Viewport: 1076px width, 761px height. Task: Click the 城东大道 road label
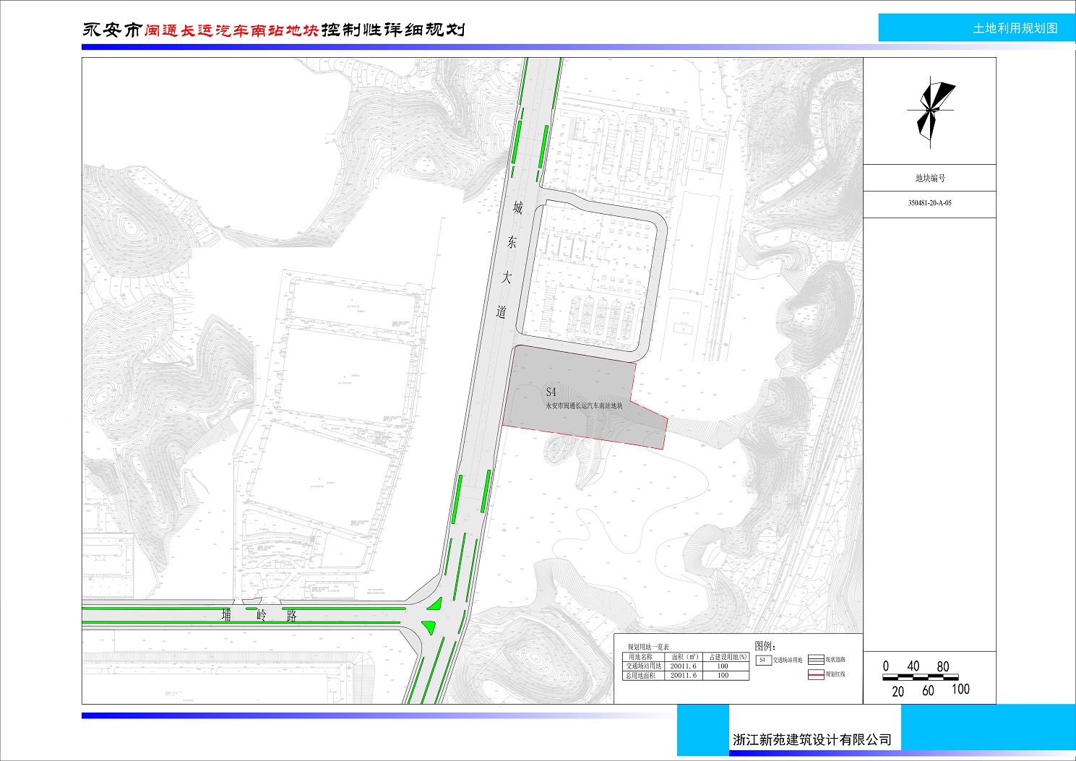point(509,260)
